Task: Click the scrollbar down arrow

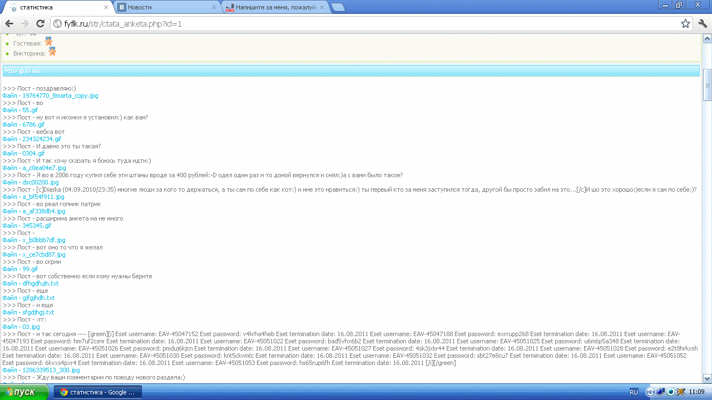Action: [707, 378]
